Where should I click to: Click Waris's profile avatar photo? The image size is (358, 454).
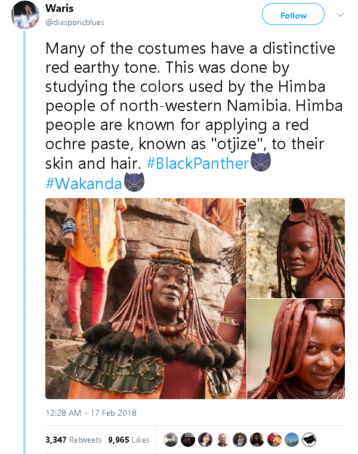(26, 14)
